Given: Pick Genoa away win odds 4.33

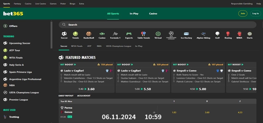Looking at the screenshot, I should pos(240,112).
